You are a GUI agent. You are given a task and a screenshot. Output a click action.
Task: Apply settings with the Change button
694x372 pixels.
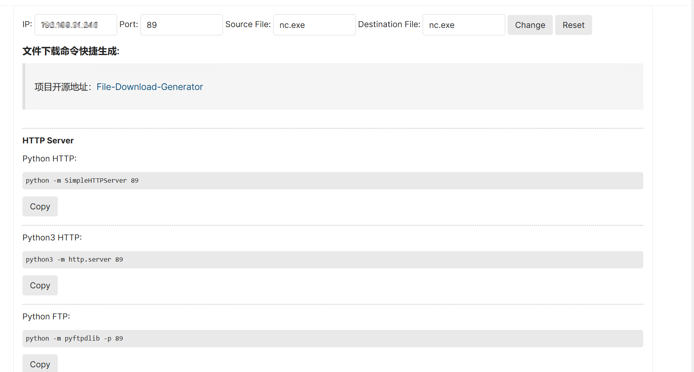530,25
